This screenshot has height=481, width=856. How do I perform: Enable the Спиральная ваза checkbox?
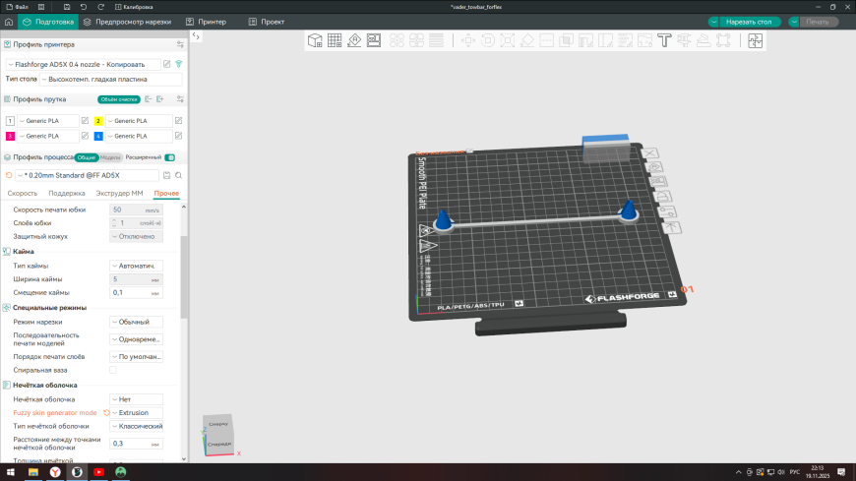click(113, 370)
